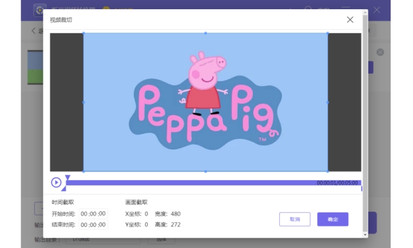The width and height of the screenshot is (413, 248).
Task: Select the lower-left trim marker below timeline
Action: click(64, 188)
